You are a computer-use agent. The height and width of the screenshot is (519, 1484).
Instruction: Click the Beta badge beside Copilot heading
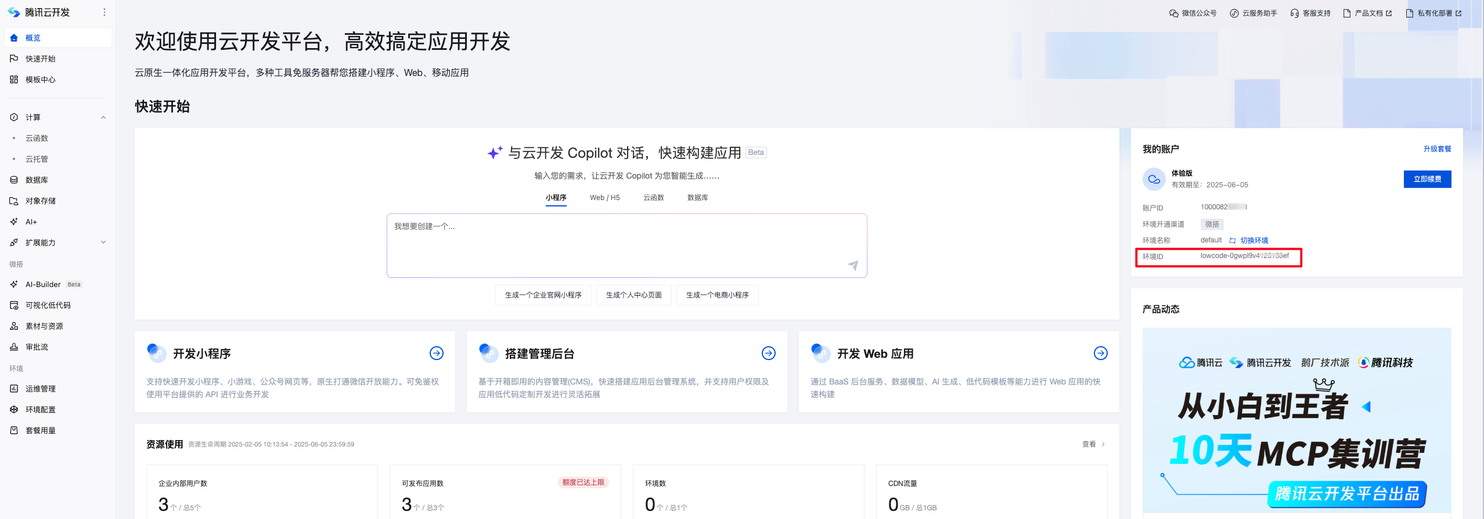tap(756, 153)
